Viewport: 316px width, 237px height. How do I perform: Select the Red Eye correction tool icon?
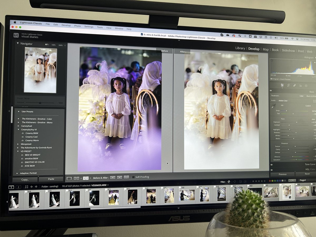pos(300,86)
